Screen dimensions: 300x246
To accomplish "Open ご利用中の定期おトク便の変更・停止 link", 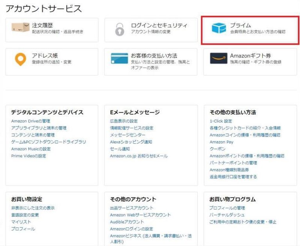I will point(243,222).
